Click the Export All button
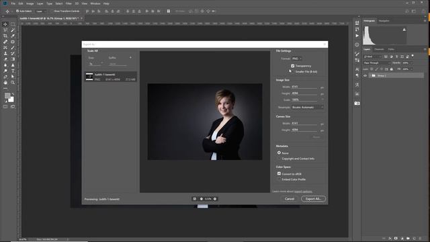 pos(313,199)
